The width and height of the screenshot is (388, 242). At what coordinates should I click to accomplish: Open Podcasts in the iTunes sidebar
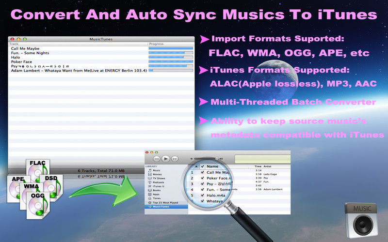click(159, 182)
